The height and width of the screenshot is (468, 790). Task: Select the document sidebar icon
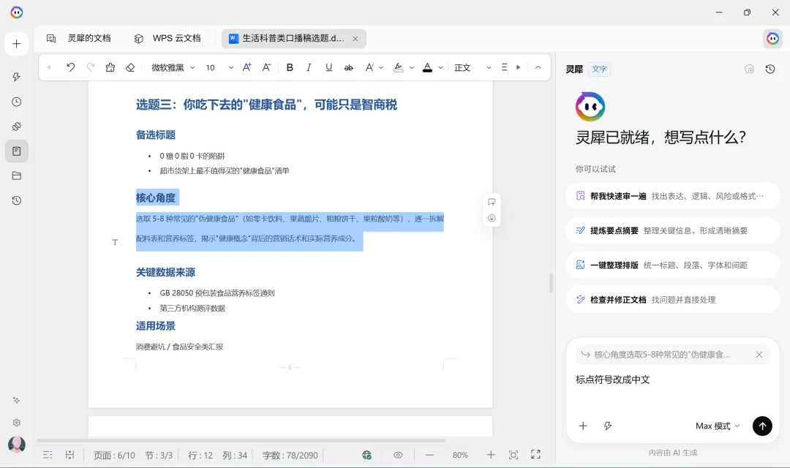coord(17,151)
